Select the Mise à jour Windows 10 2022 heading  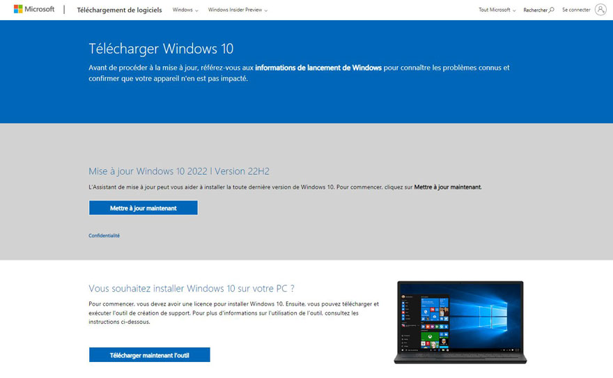click(x=179, y=171)
